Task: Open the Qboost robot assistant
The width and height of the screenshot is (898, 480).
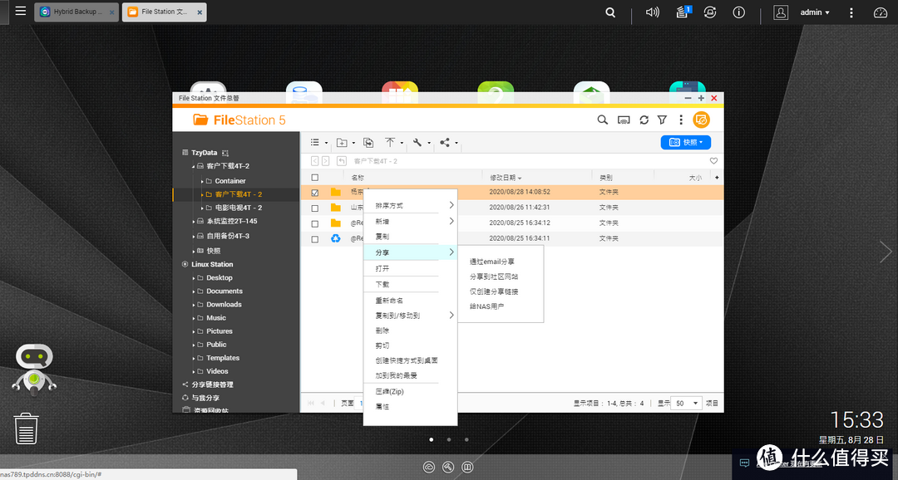Action: pyautogui.click(x=34, y=369)
